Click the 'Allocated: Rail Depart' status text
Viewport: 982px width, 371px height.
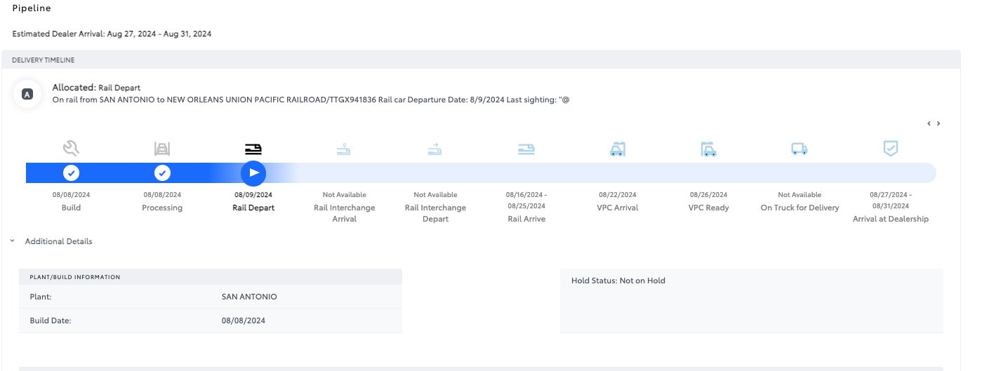coord(96,88)
